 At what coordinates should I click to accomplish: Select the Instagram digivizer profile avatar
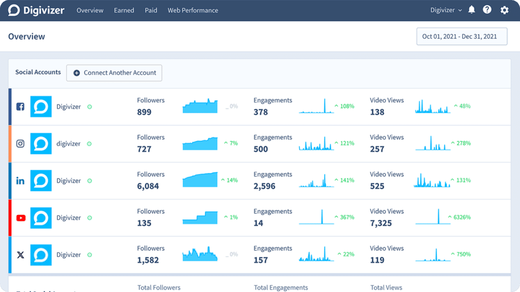pos(41,144)
